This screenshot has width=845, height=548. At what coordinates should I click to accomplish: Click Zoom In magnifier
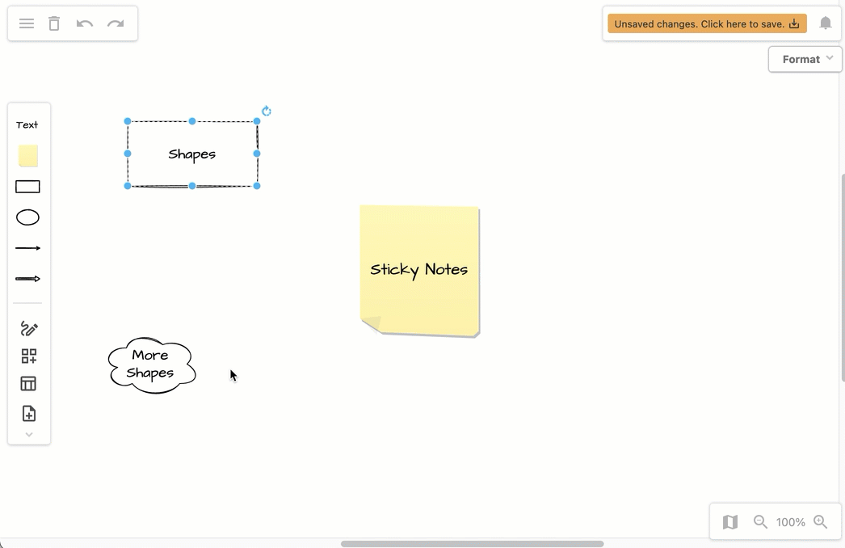821,521
